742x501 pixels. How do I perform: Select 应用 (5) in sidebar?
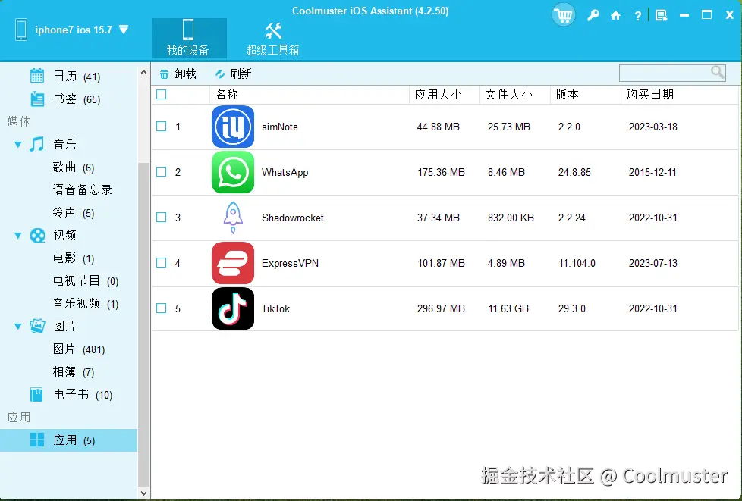(68, 440)
